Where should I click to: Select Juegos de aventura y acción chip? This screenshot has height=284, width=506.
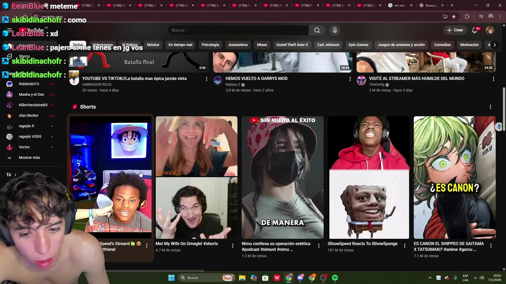(401, 45)
